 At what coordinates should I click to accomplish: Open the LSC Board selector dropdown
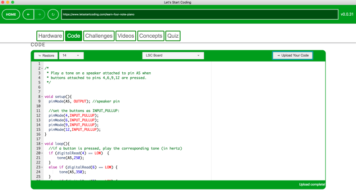click(173, 55)
